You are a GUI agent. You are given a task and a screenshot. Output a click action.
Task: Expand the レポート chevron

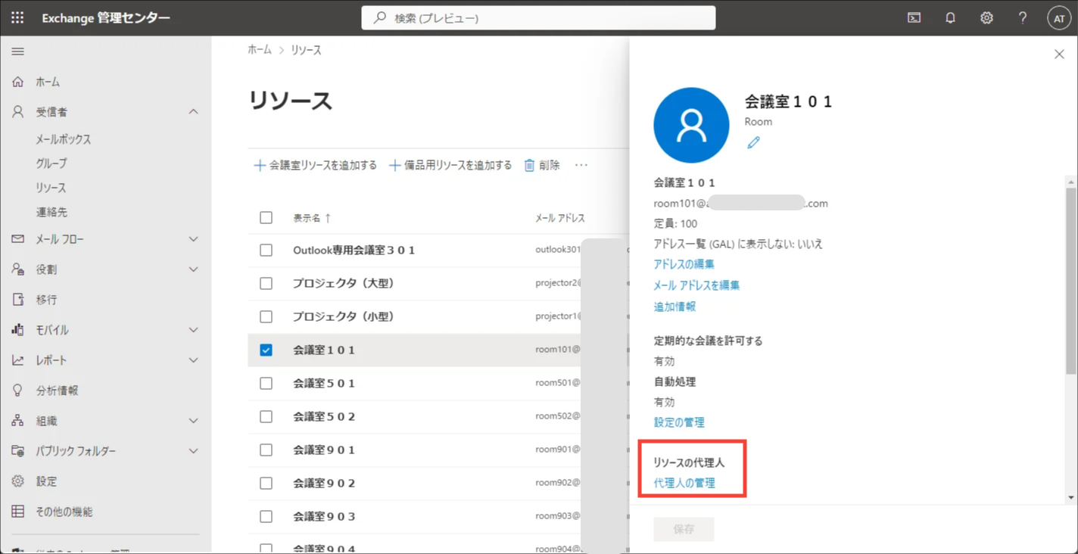coord(193,360)
